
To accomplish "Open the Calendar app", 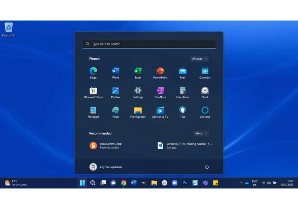I will [x=205, y=73].
